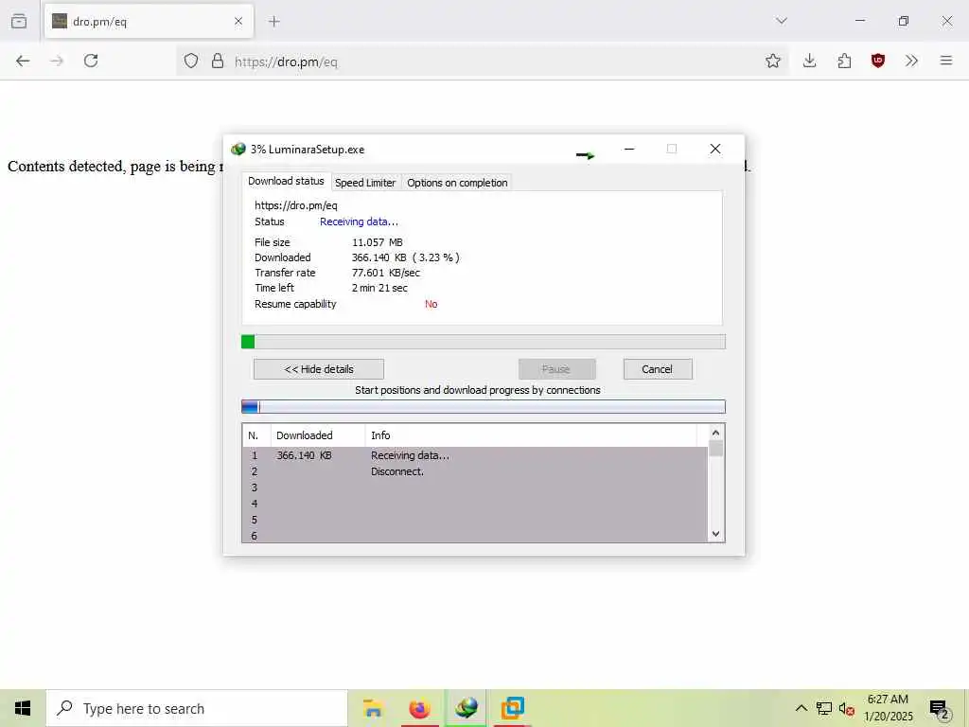
Task: Click the greyed Pause button
Action: tap(556, 369)
